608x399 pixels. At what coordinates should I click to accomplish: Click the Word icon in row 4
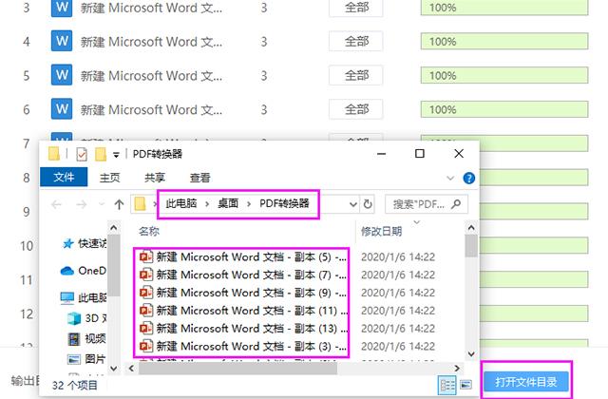tap(62, 41)
